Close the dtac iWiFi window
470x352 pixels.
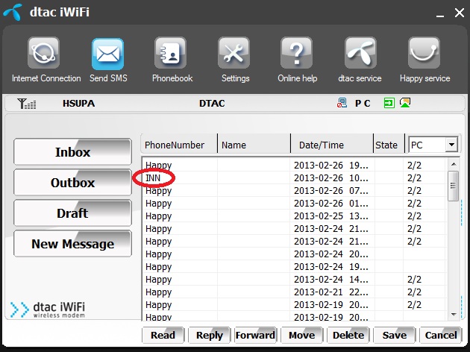click(459, 13)
